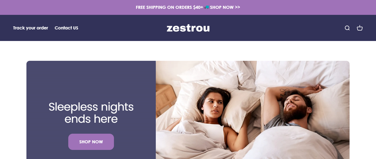Click the delivery truck emoji in banner

(x=207, y=7)
